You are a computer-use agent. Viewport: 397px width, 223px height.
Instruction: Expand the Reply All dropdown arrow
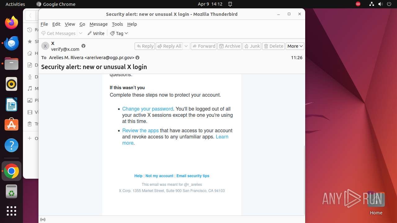click(x=186, y=46)
